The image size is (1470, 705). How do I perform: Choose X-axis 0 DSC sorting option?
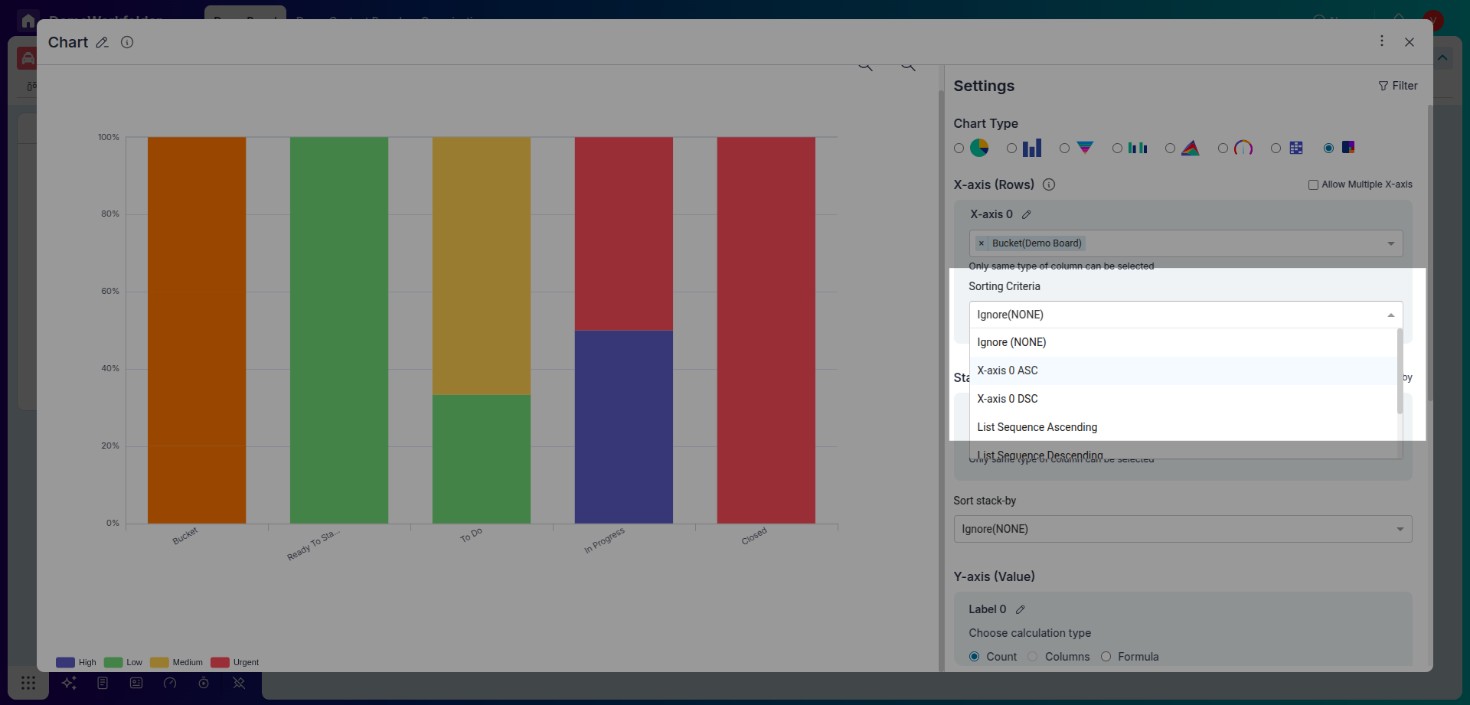(x=1184, y=399)
